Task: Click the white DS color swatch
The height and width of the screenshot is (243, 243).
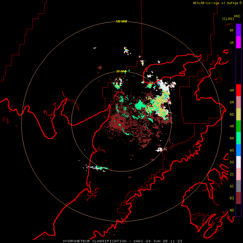Action: 238,162
